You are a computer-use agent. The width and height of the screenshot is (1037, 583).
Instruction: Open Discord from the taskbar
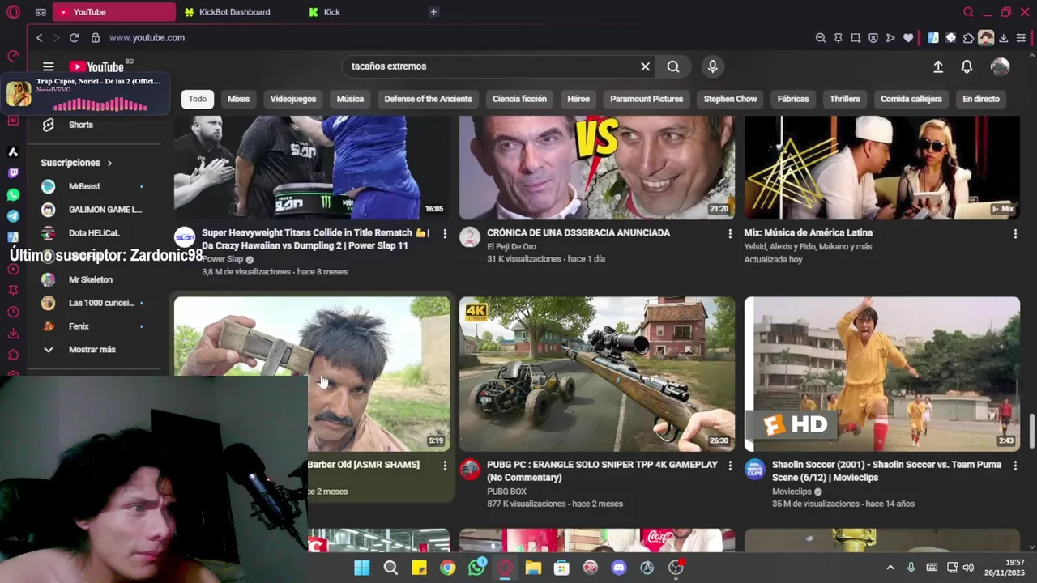[619, 568]
